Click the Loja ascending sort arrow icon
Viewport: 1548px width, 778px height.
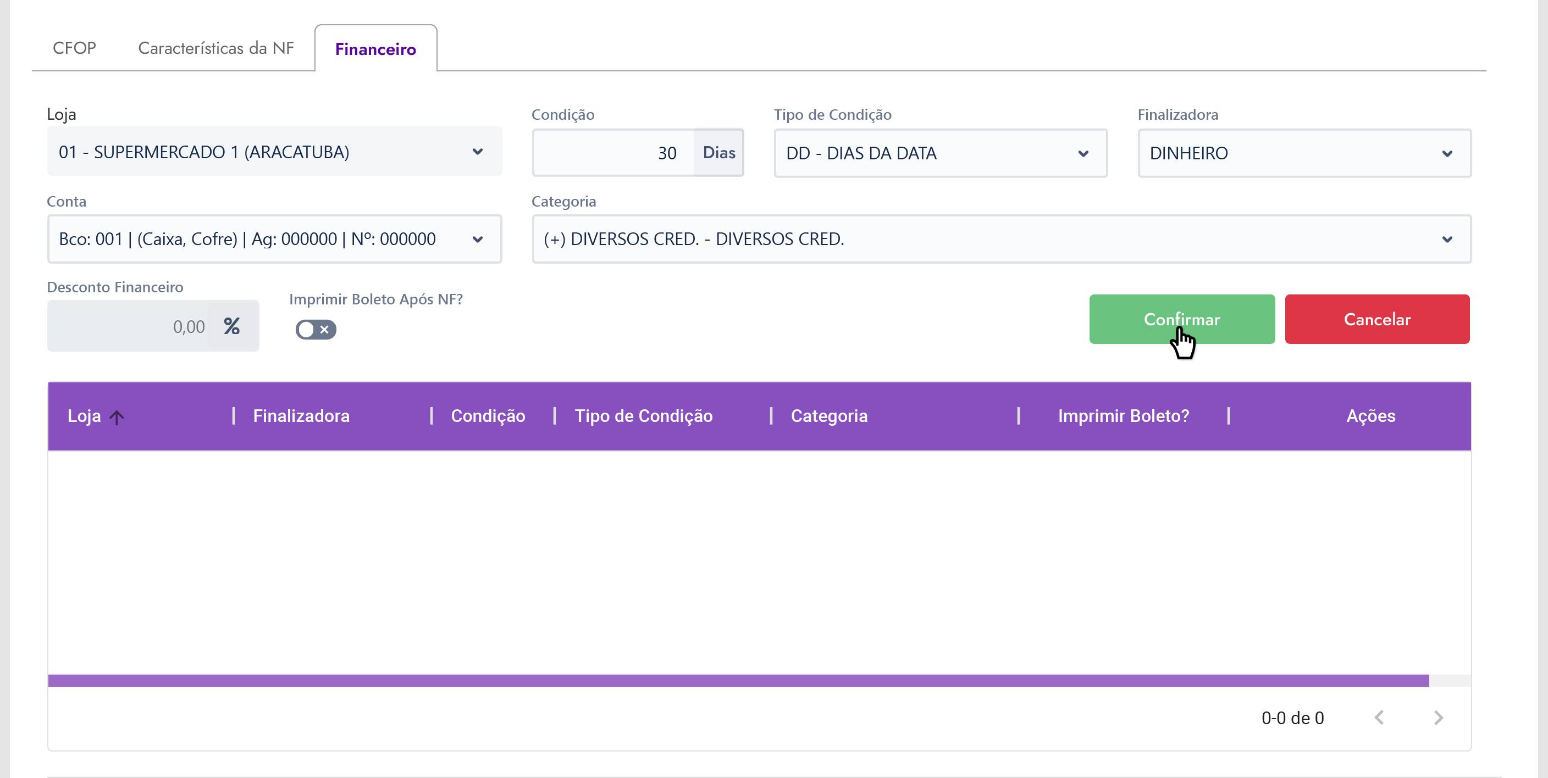click(117, 416)
